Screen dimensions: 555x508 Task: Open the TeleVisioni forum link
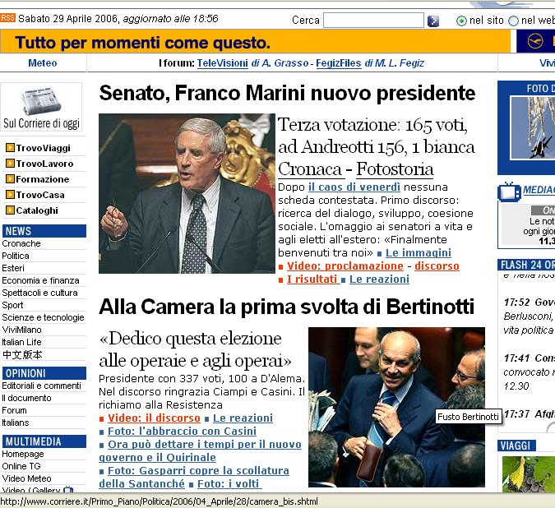point(222,63)
